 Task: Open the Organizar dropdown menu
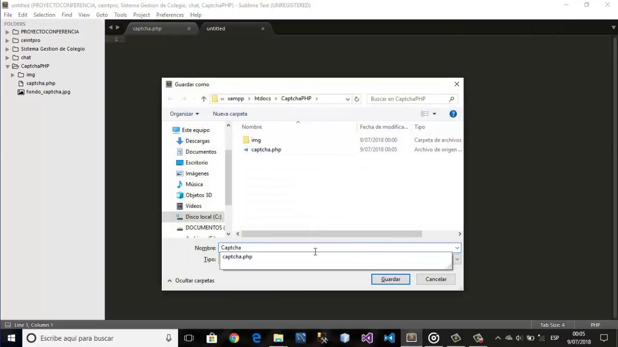pyautogui.click(x=184, y=114)
